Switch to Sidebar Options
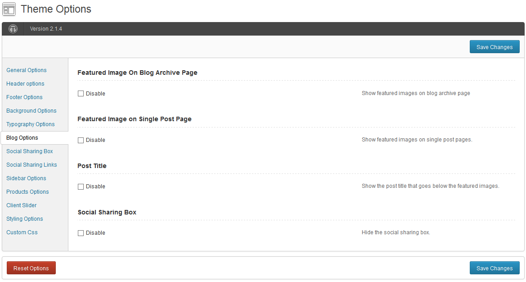The image size is (526, 282). (26, 178)
